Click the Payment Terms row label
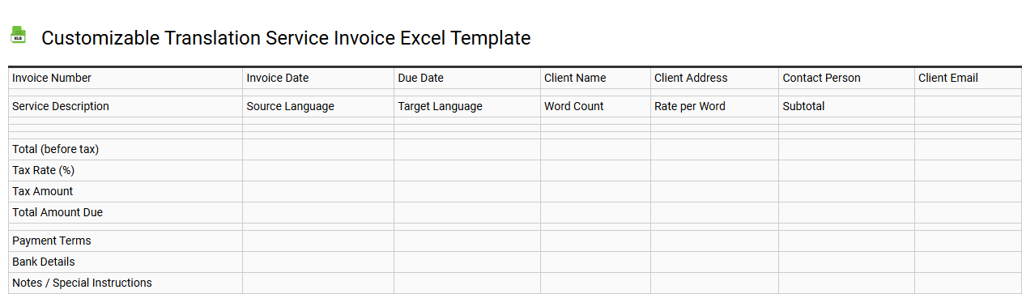This screenshot has height=294, width=1022. tap(52, 241)
